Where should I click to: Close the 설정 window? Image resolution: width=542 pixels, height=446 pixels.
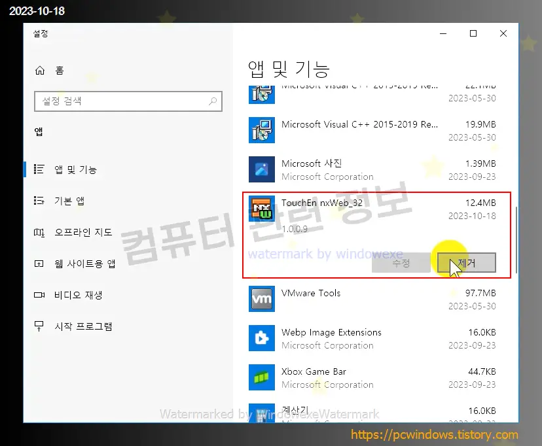point(503,33)
